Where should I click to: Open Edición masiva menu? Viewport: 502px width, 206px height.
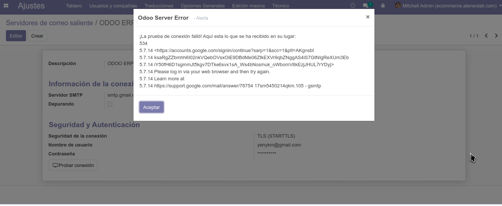tap(248, 6)
